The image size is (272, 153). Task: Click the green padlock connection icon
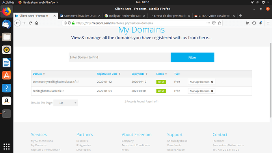(73, 23)
